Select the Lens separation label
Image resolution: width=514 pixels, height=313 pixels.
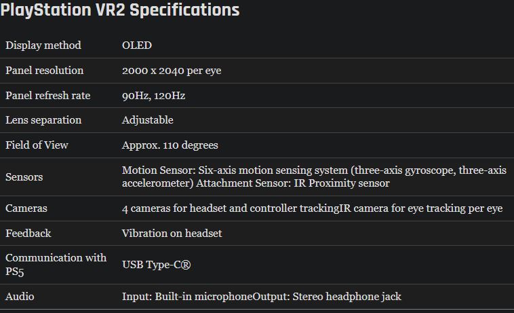coord(43,120)
